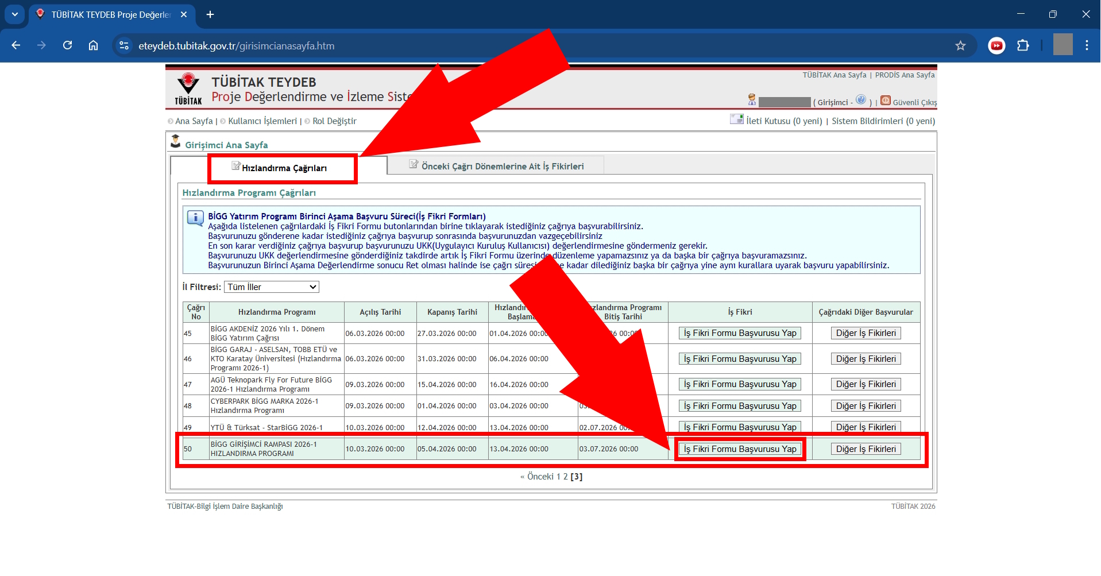
Task: Click the help question mark icon
Action: 860,100
